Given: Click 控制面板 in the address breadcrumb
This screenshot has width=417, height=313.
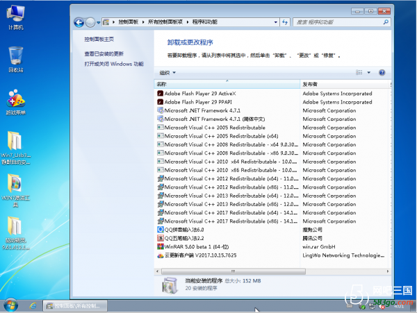Looking at the screenshot, I should [128, 22].
